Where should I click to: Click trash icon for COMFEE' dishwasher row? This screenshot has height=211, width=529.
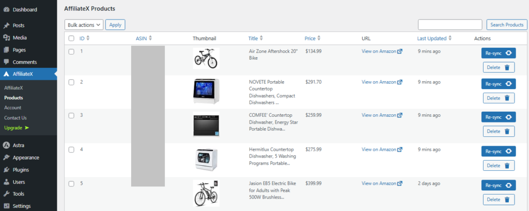(x=507, y=131)
